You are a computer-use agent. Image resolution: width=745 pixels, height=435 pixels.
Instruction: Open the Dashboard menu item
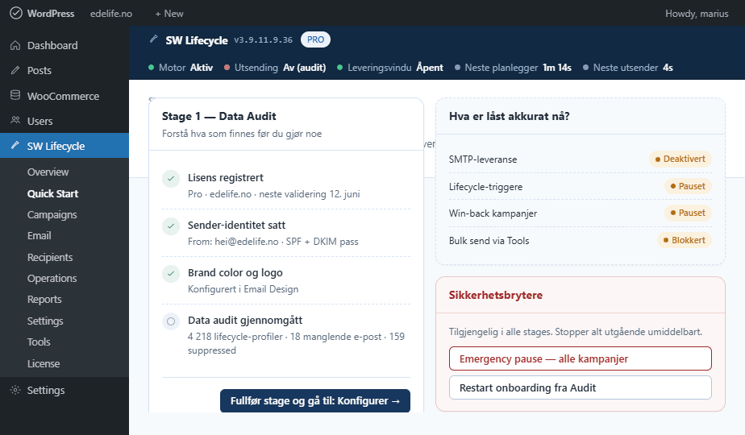click(65, 46)
